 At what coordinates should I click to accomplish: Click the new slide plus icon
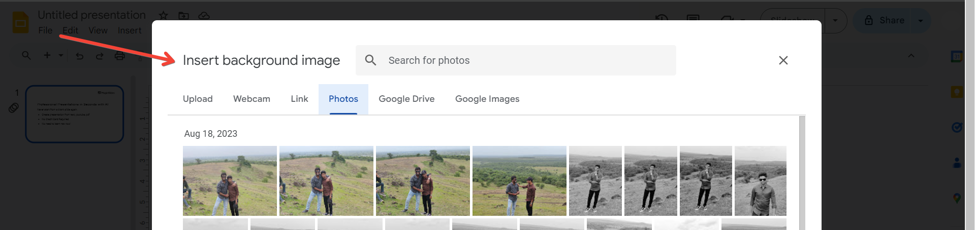47,55
